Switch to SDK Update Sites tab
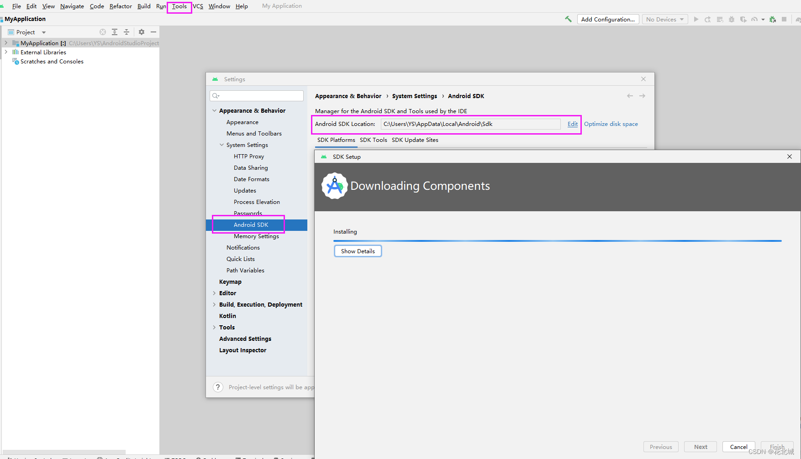Image resolution: width=801 pixels, height=459 pixels. (415, 140)
